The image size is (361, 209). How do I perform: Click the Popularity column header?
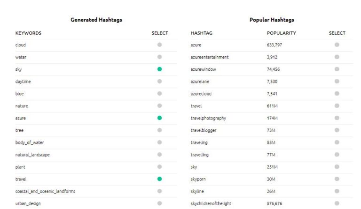tap(281, 33)
